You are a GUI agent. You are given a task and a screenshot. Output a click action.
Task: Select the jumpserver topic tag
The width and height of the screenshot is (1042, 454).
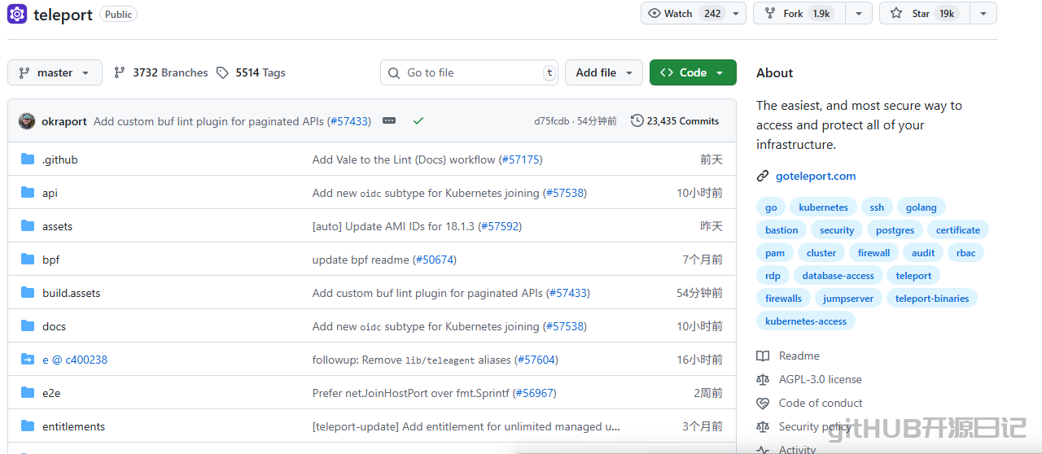[x=848, y=299]
